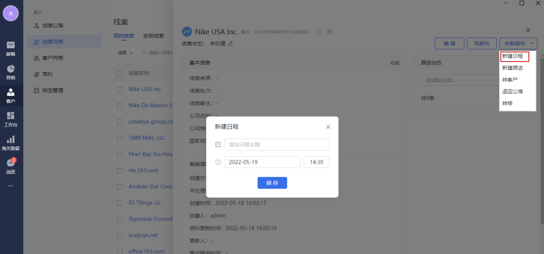The image size is (544, 254).
Task: Open the 2022-05-19 date picker field
Action: click(262, 162)
